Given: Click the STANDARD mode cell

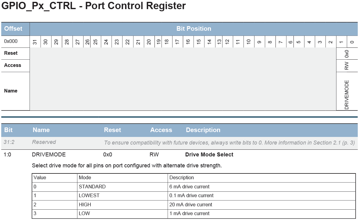Looking at the screenshot, I should [92, 187].
